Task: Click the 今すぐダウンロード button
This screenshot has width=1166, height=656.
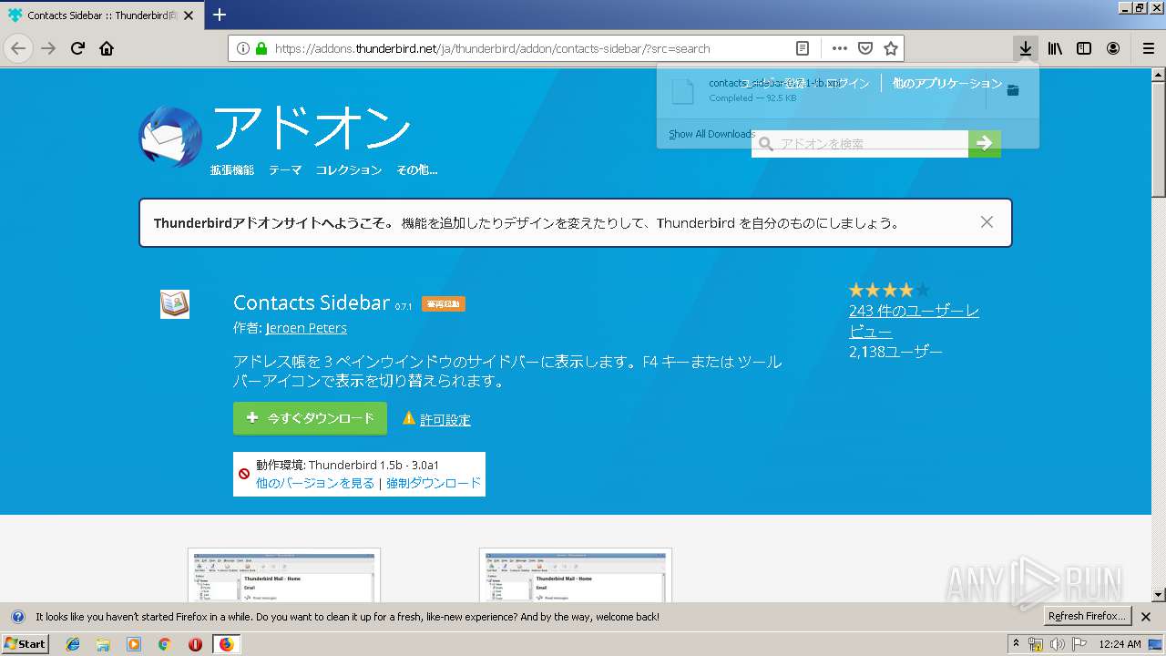Action: point(310,418)
